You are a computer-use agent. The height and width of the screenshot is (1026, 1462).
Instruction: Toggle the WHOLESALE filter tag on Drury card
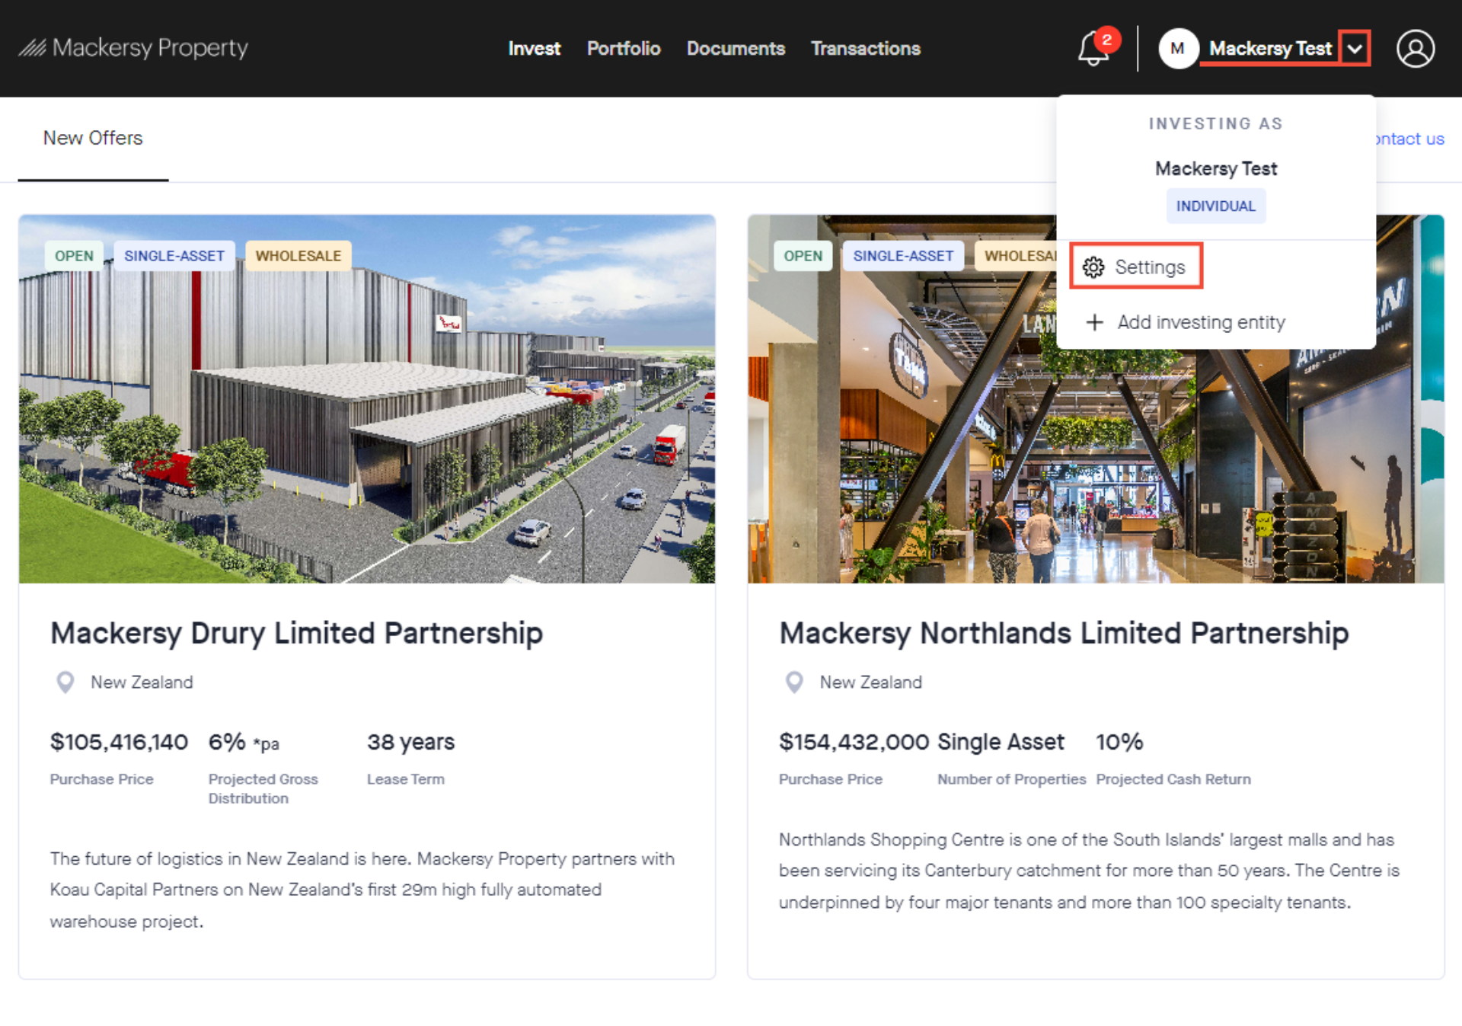[295, 254]
